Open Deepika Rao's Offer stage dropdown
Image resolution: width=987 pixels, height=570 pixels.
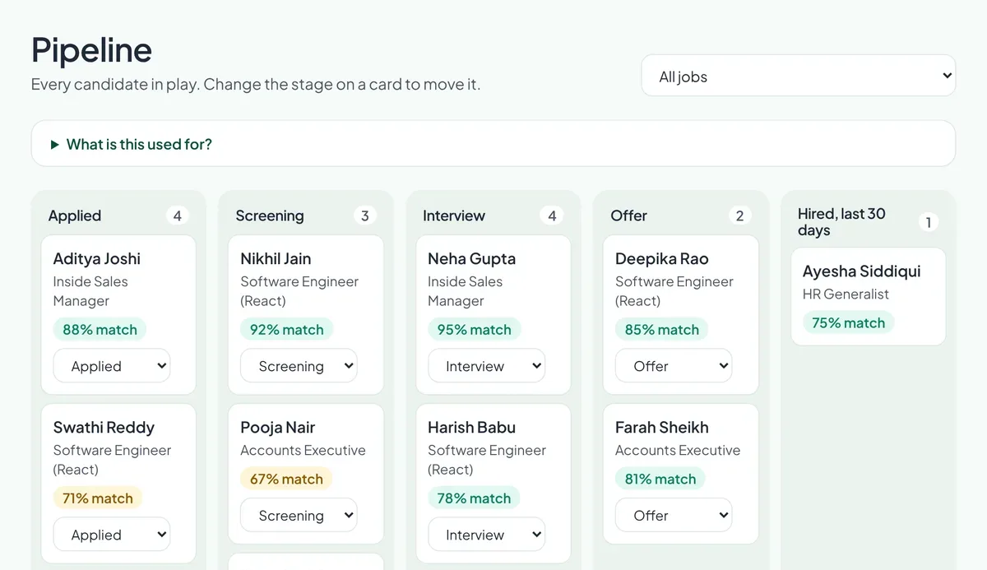(x=674, y=366)
